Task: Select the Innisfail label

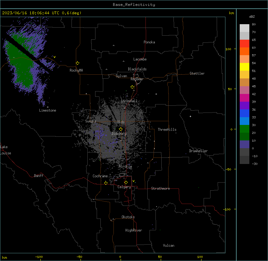Action: coord(129,101)
